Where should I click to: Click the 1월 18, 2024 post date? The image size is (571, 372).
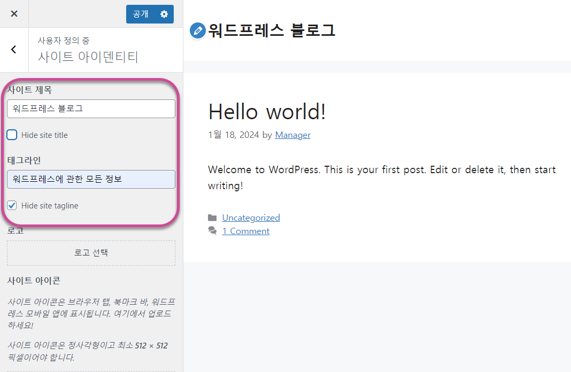(234, 135)
